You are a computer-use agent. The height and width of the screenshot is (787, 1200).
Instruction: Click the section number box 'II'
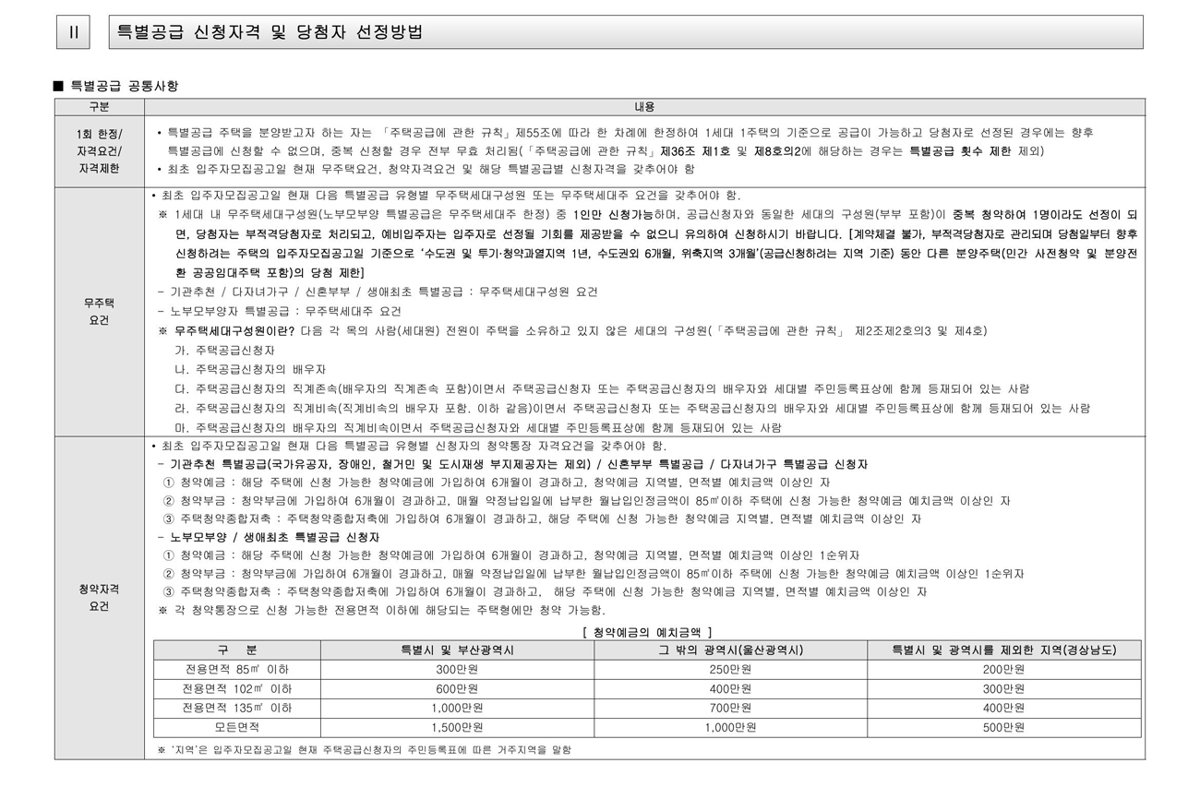pyautogui.click(x=73, y=32)
